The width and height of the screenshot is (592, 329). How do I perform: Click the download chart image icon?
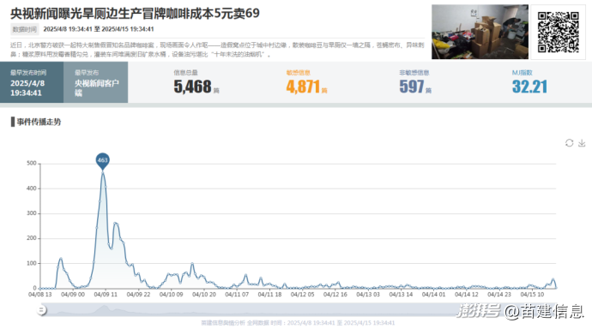click(x=582, y=143)
